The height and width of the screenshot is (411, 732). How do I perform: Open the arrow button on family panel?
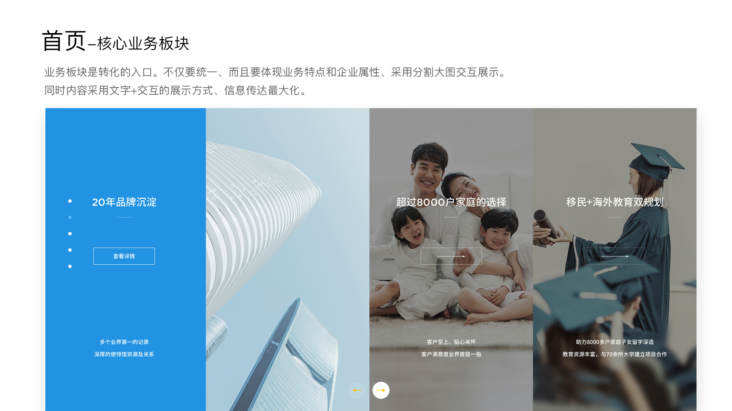click(x=451, y=256)
